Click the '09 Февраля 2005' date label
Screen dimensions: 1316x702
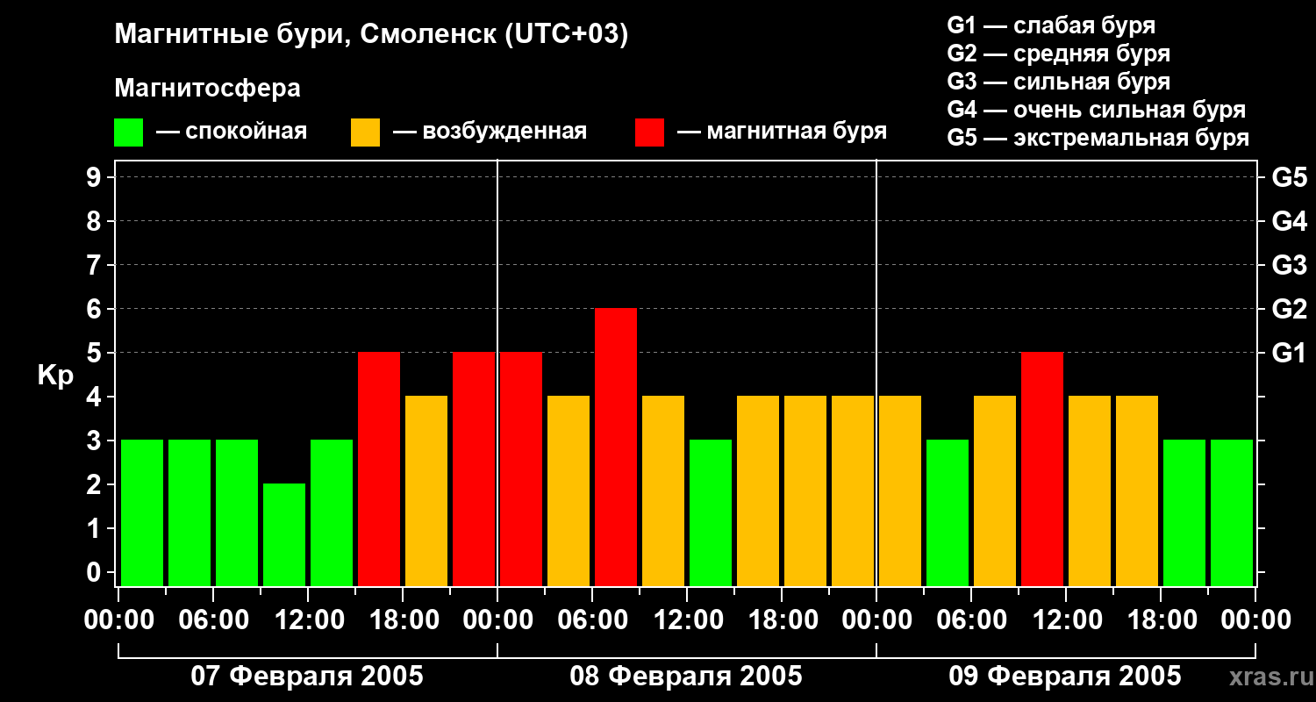click(x=1065, y=677)
